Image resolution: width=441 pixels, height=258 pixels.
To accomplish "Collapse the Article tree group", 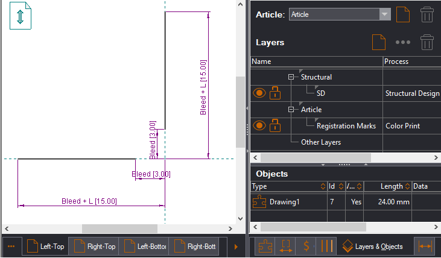I will 291,110.
